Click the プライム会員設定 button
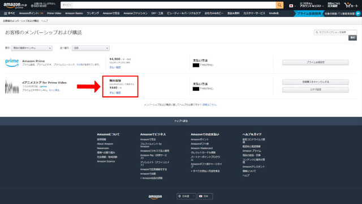The width and height of the screenshot is (362, 204). pos(316,62)
